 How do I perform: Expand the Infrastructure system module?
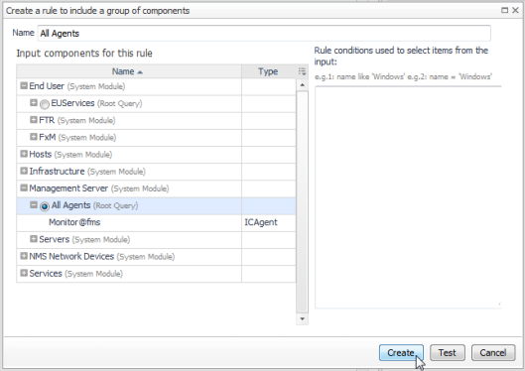tap(24, 171)
